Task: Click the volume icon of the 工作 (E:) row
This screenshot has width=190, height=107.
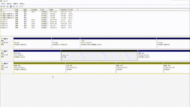Action: (1, 20)
